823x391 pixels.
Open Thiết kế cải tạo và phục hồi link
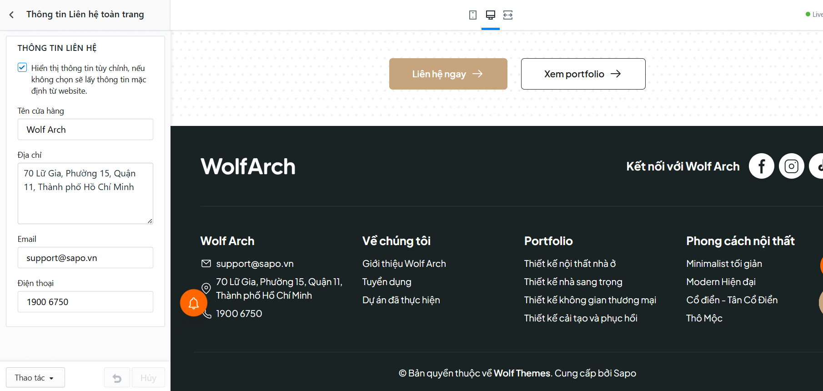pos(581,318)
